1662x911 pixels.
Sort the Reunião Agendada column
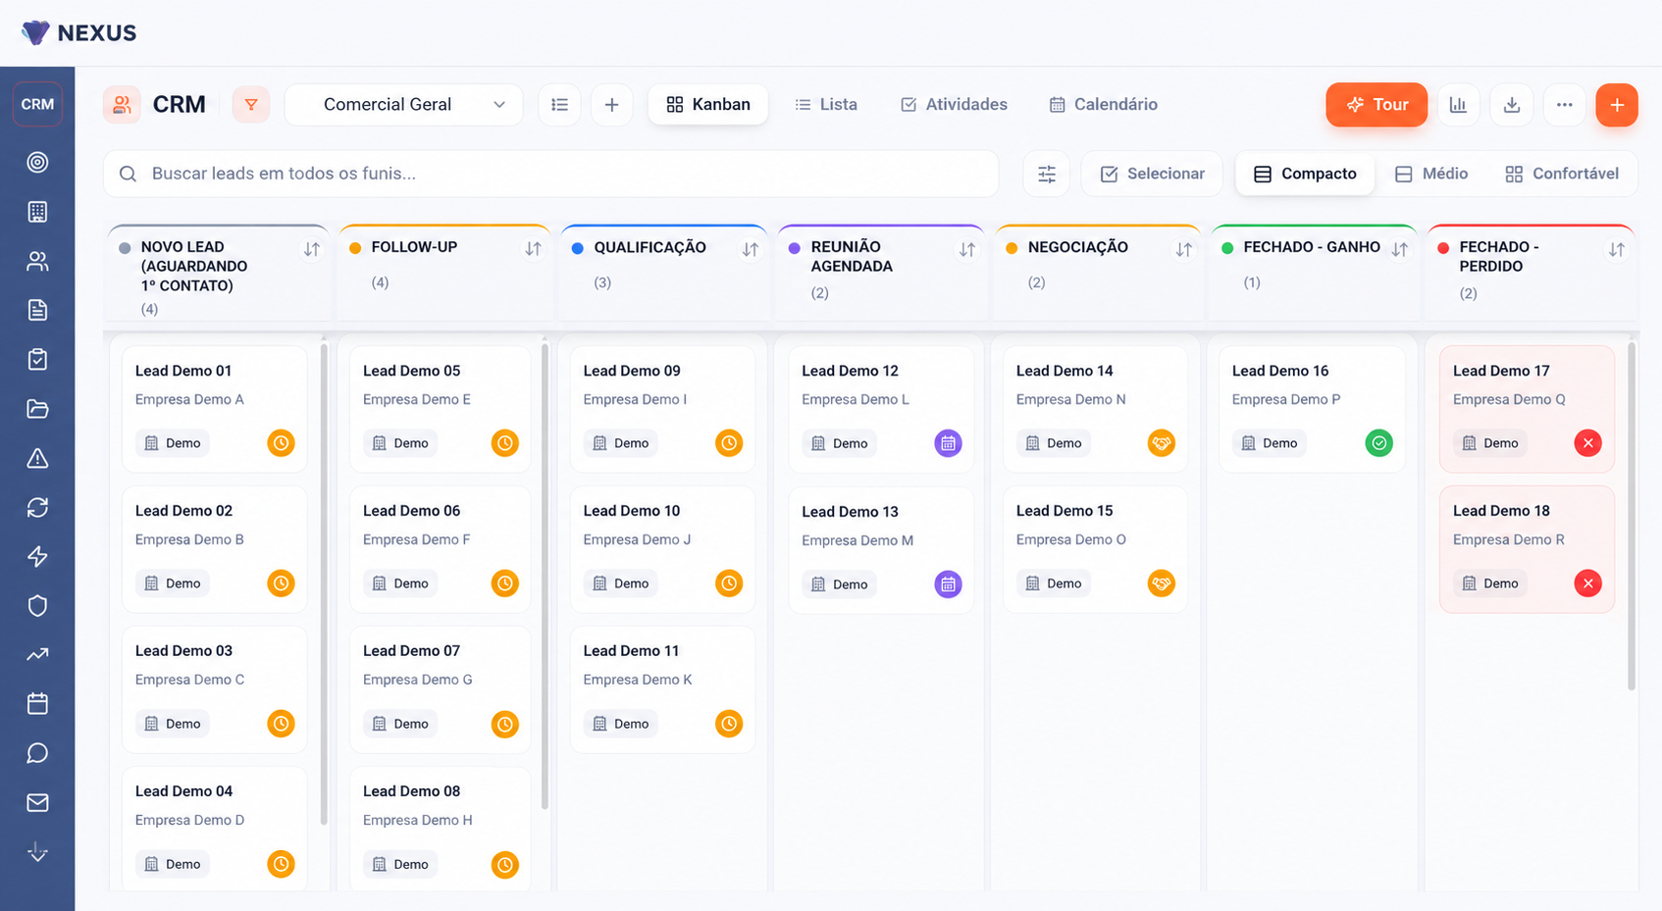pos(967,249)
